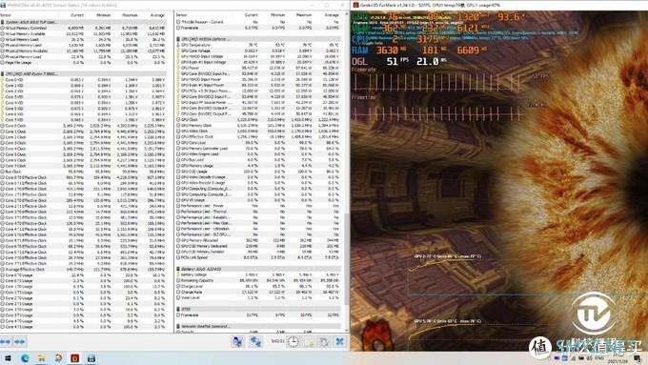
Task: Select the Charge Level row
Action: 258,286
